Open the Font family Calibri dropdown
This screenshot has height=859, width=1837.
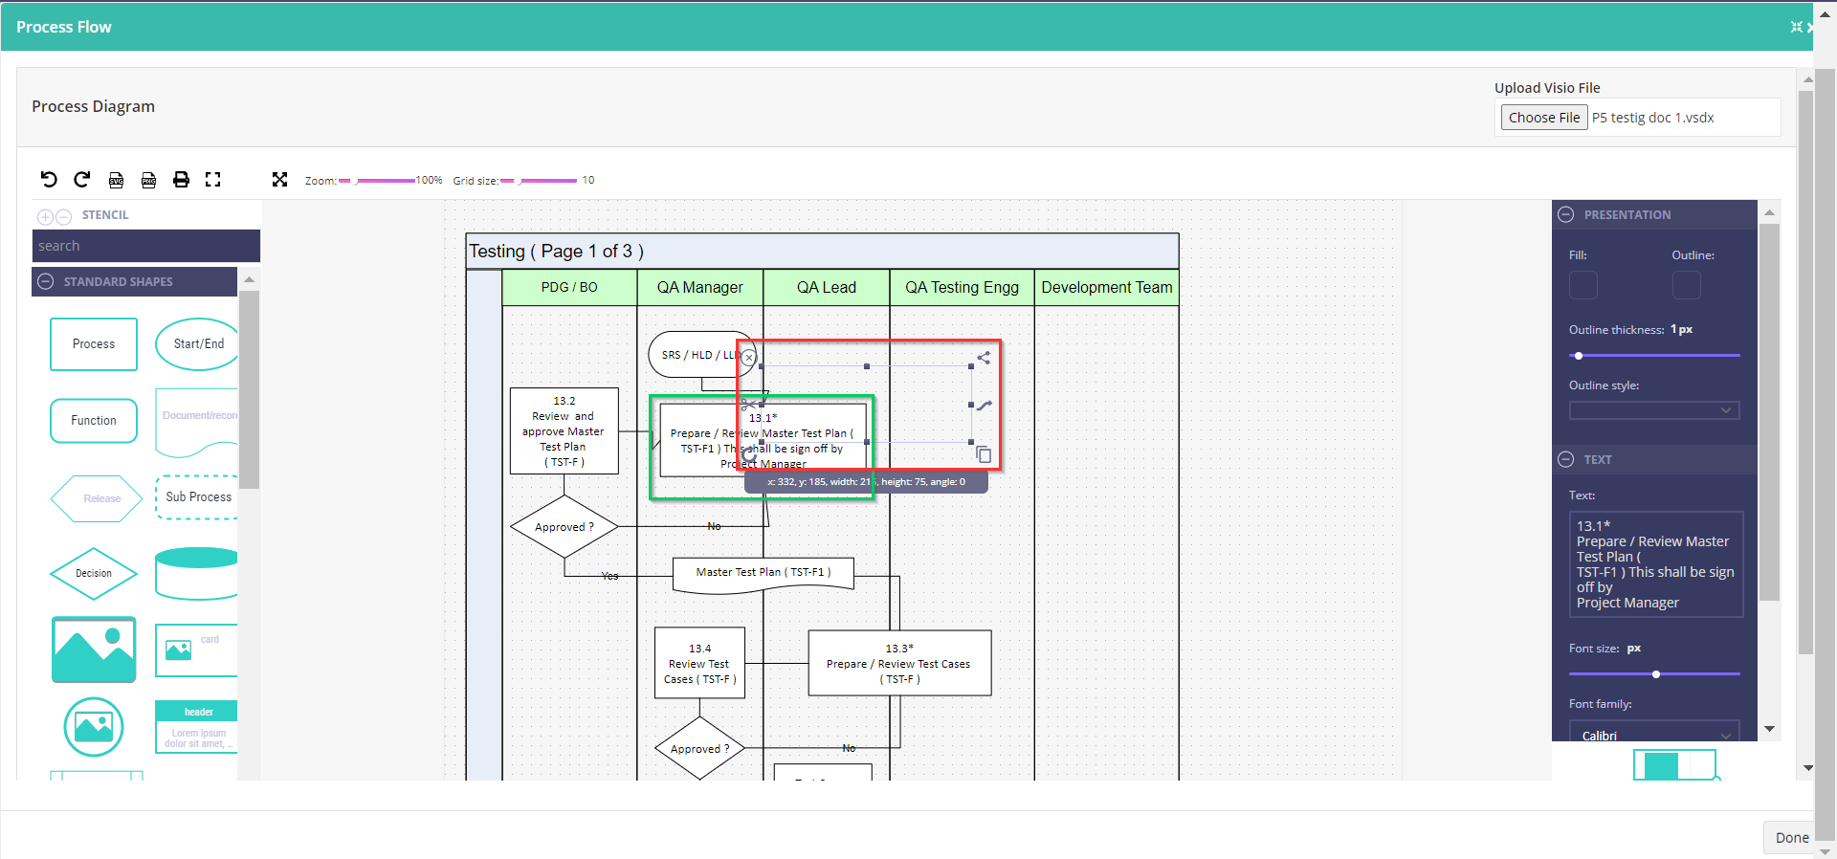click(1654, 733)
